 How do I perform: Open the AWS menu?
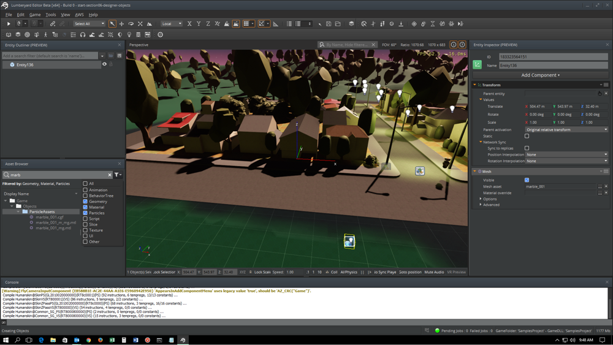[79, 15]
